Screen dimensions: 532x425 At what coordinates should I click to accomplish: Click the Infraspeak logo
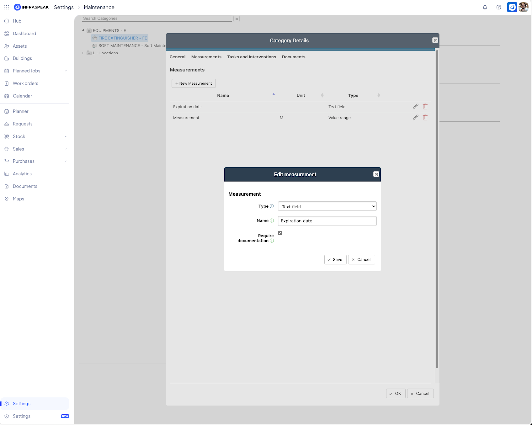tap(32, 7)
